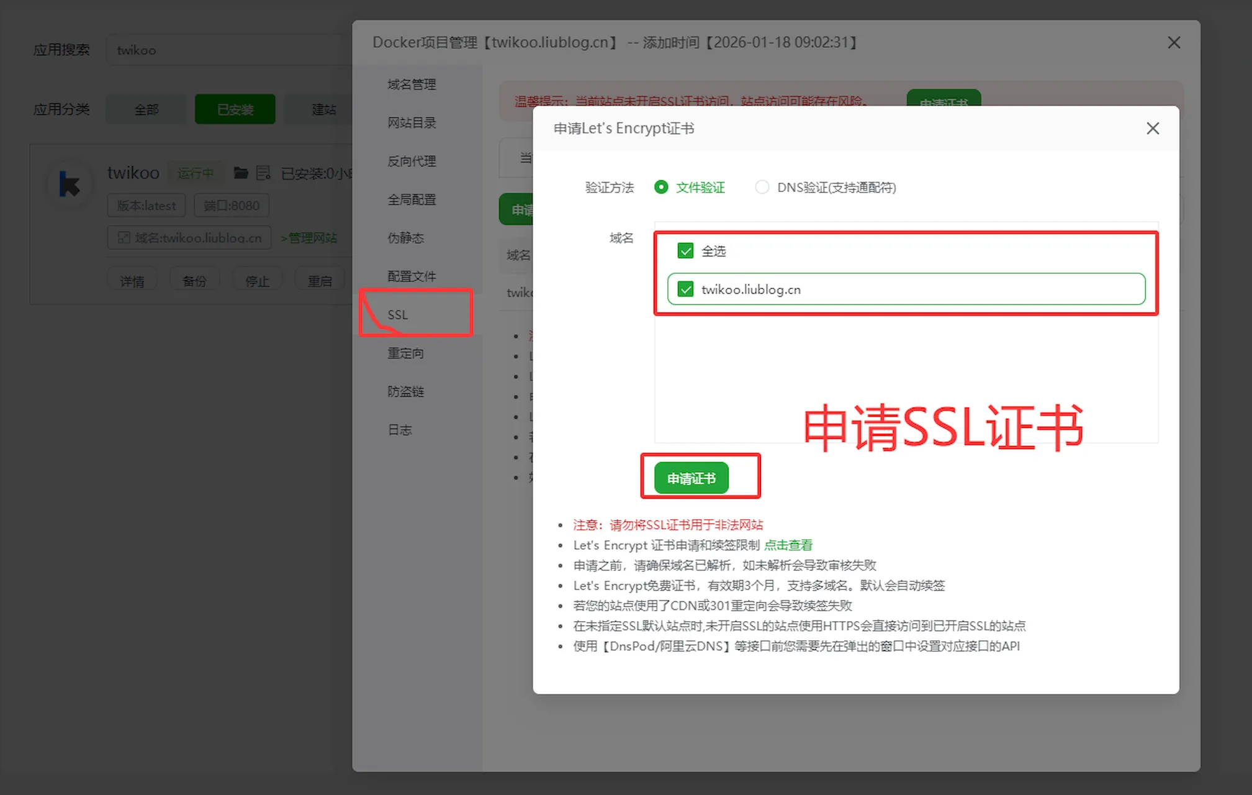Open the 配置文件 section
This screenshot has width=1252, height=795.
(x=412, y=276)
